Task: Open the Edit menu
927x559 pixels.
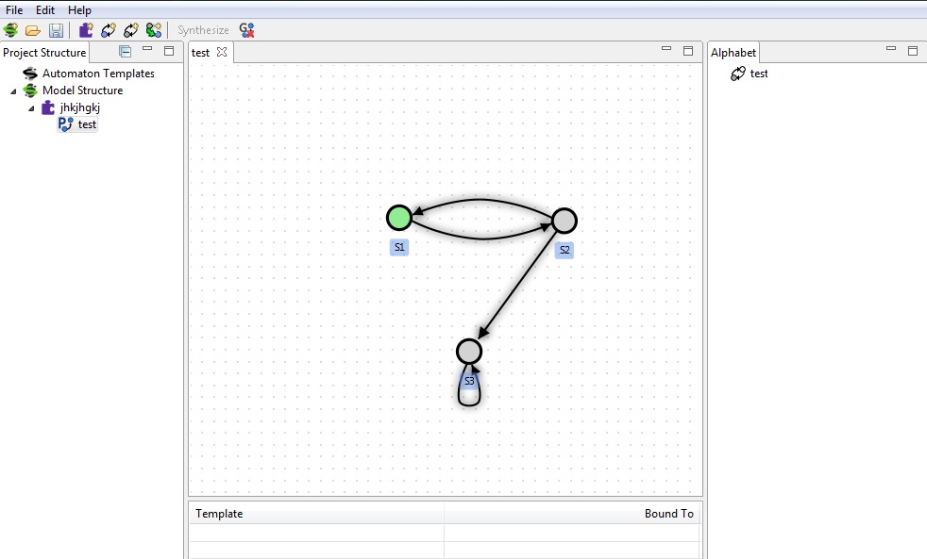Action: point(45,10)
